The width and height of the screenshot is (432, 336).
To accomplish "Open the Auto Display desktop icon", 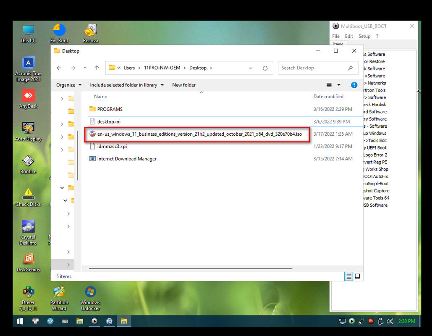I will click(28, 131).
